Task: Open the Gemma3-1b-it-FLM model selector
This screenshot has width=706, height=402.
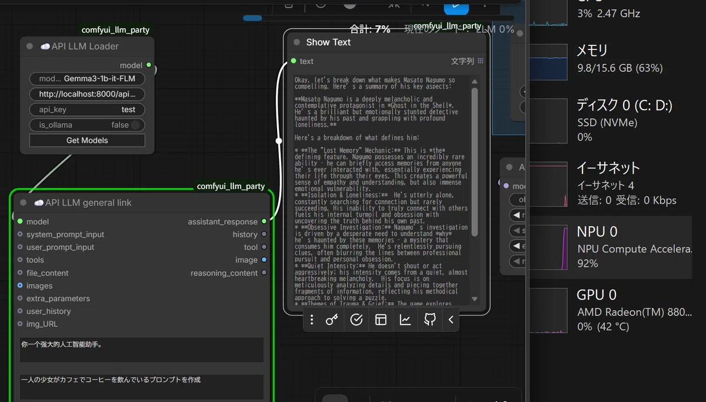Action: click(87, 79)
